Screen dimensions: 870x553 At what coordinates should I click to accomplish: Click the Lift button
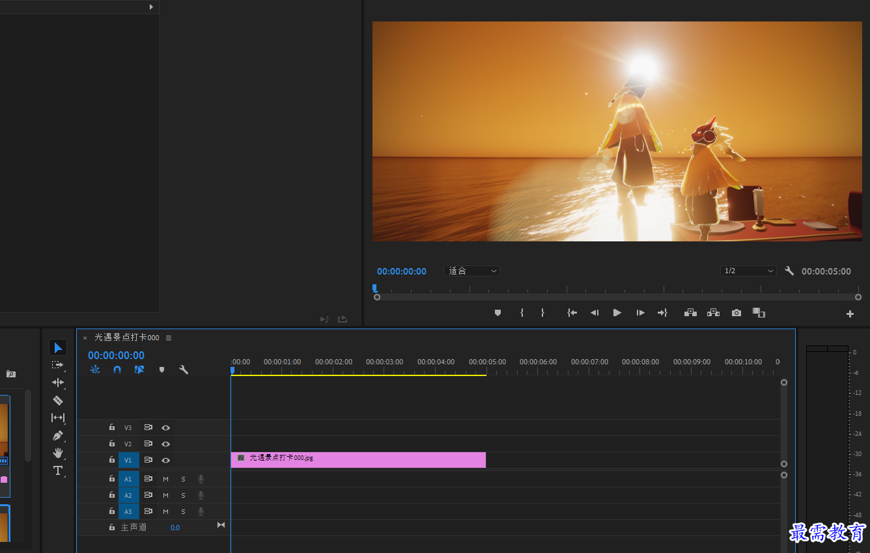[x=691, y=313]
